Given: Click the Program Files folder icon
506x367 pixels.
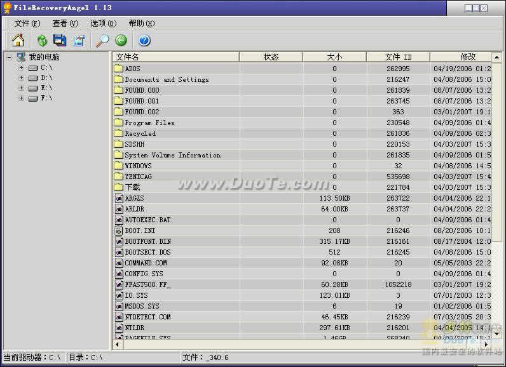Looking at the screenshot, I should 119,123.
